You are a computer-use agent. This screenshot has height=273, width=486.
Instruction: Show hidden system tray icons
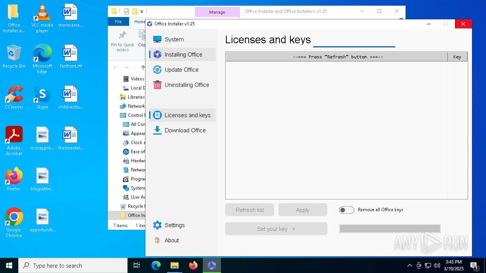(x=409, y=265)
